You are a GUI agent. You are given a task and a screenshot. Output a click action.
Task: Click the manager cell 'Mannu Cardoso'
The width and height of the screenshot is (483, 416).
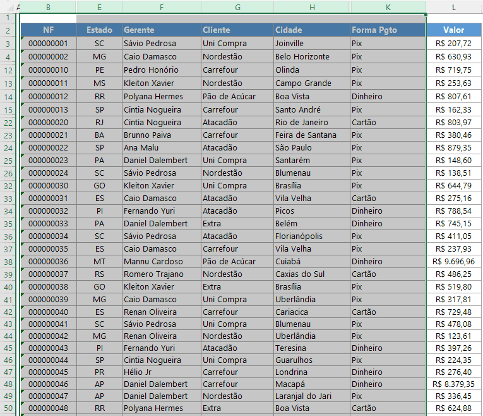click(162, 261)
